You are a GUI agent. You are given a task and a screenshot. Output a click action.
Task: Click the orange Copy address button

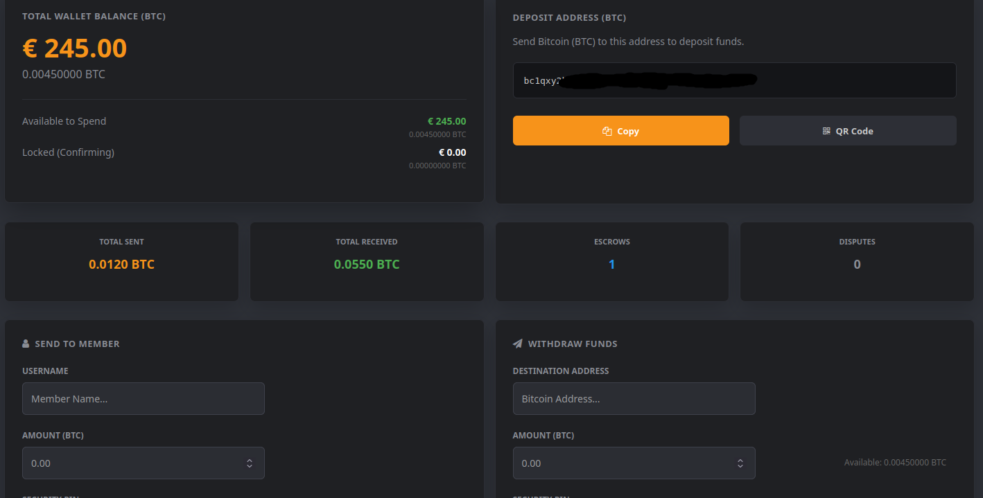620,131
